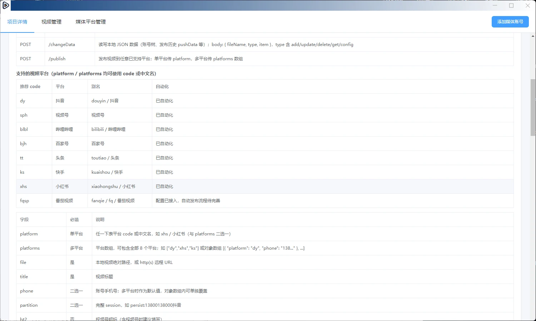
Task: Click the 单平台 required cell
Action: 79,234
